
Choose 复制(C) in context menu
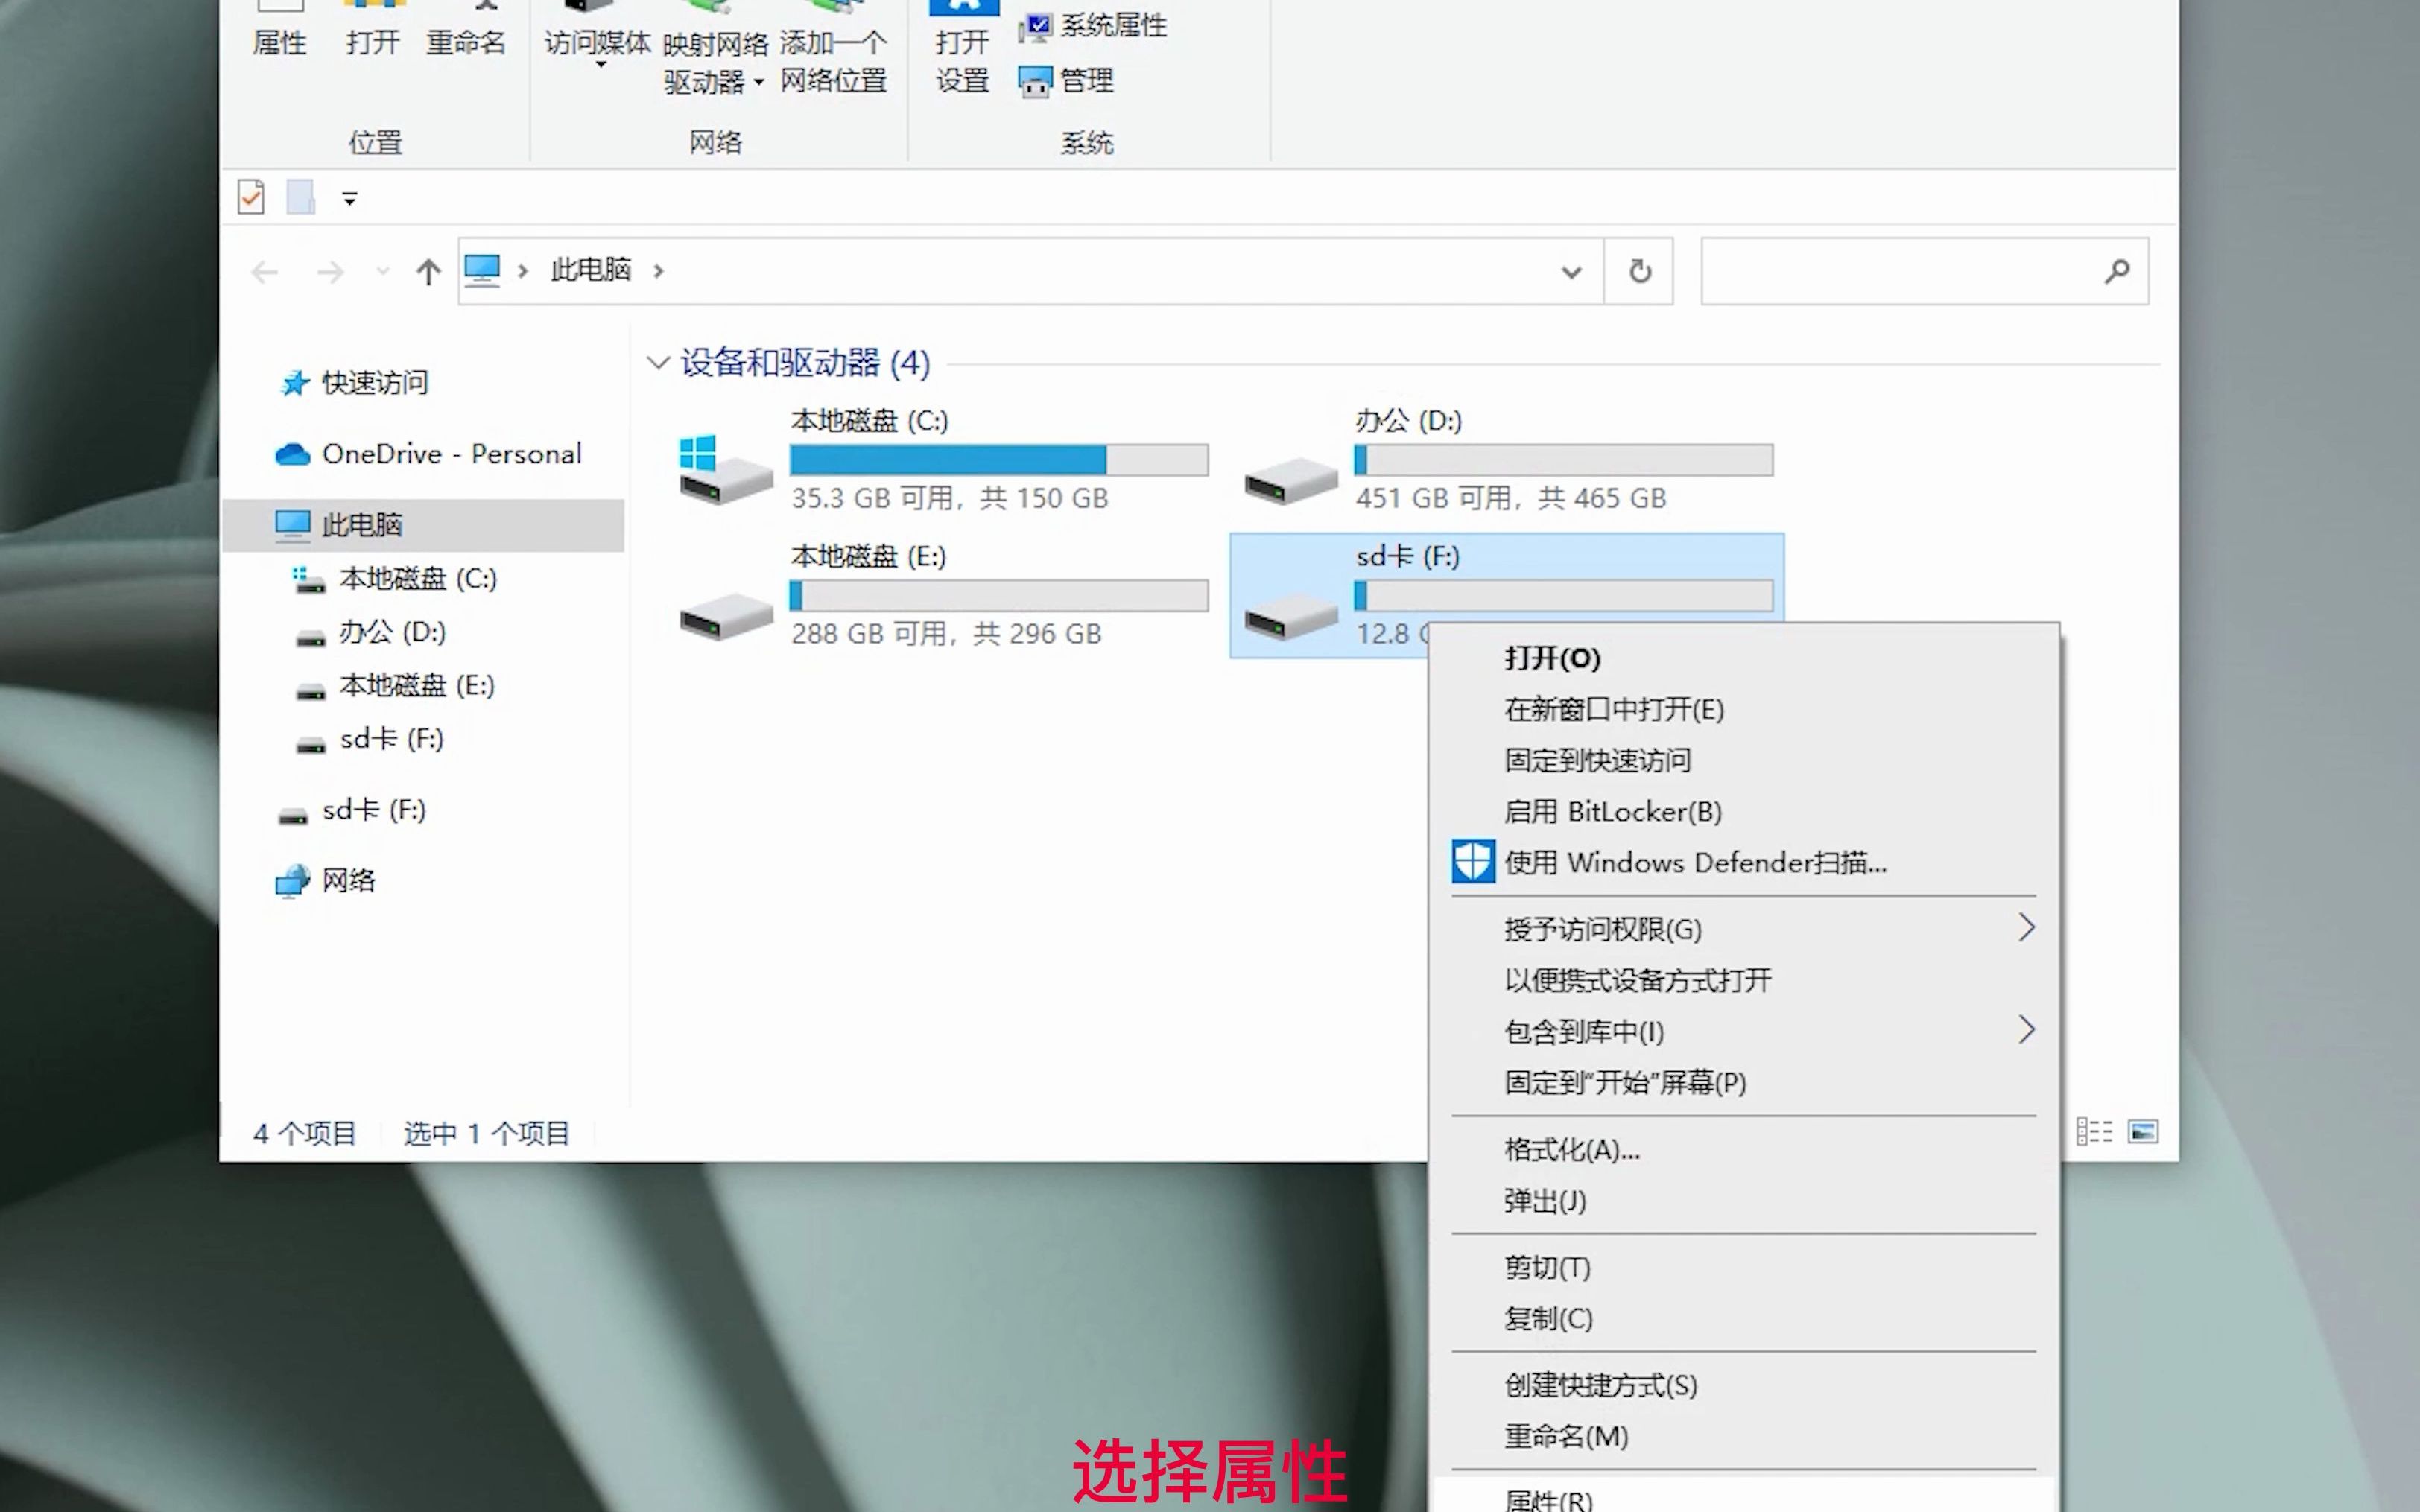point(1744,1319)
